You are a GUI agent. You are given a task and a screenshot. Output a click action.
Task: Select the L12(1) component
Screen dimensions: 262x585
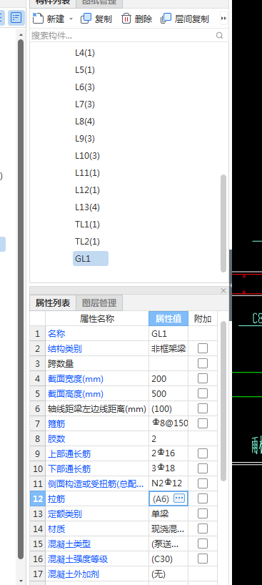click(x=87, y=190)
